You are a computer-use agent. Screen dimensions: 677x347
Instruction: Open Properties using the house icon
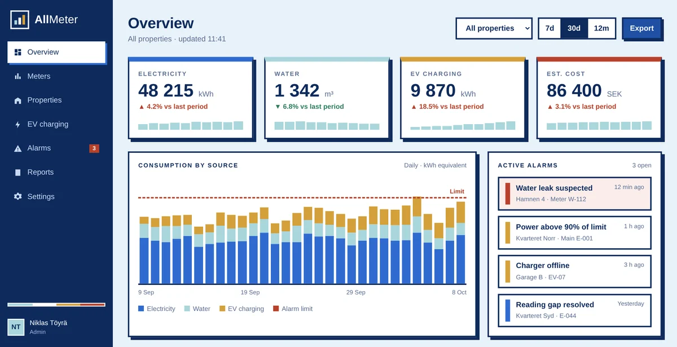coord(17,100)
